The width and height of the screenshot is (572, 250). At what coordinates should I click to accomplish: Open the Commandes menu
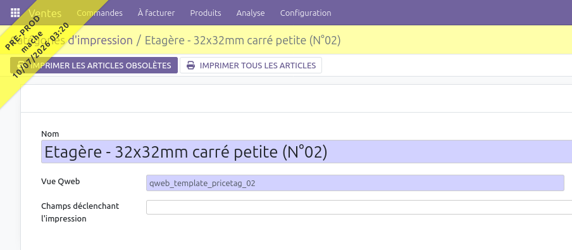click(x=99, y=13)
